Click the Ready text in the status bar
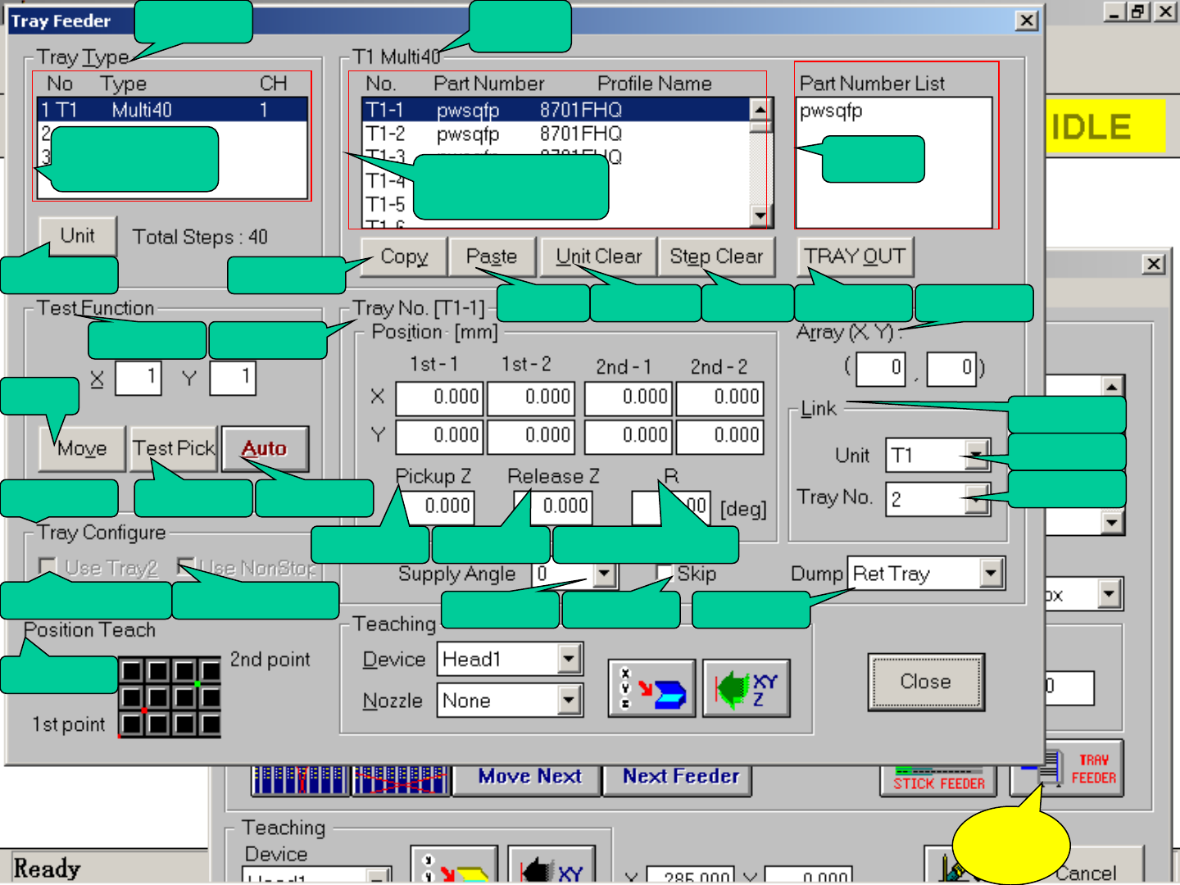Viewport: 1180px width, 885px height. click(48, 869)
